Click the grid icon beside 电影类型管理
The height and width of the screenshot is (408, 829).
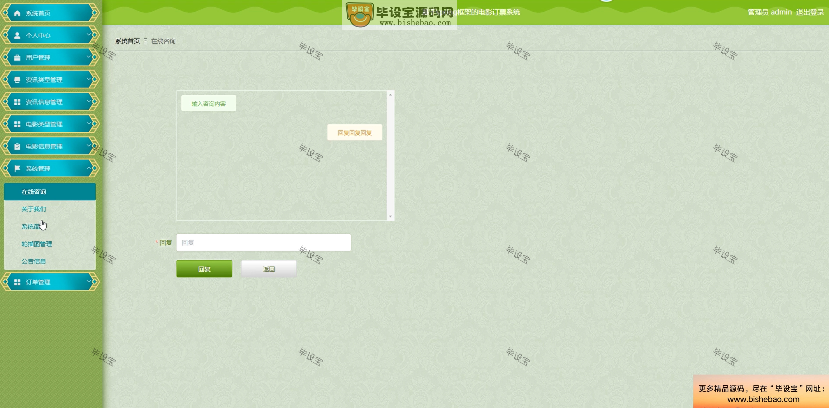[x=17, y=124]
